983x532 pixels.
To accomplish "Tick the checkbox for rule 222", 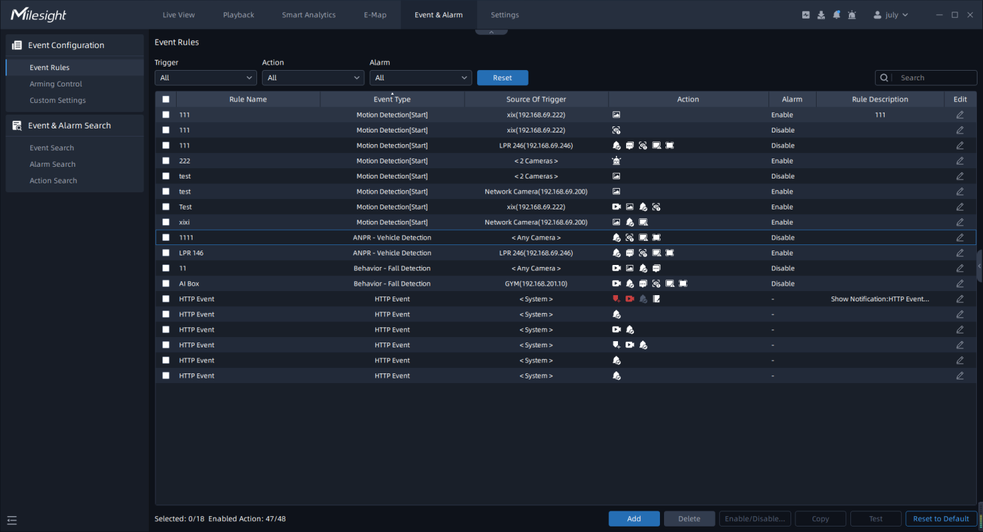I will tap(166, 161).
